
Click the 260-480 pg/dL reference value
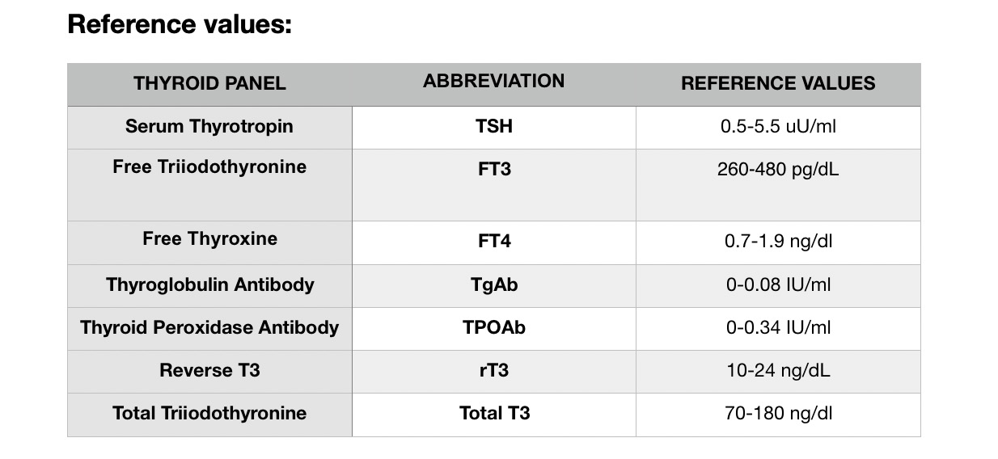pos(778,170)
